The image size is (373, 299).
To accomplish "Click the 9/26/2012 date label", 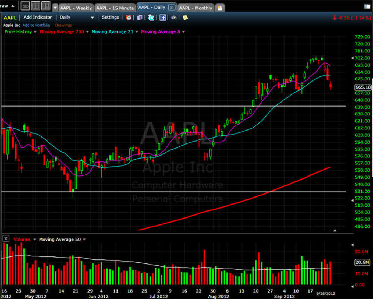I will click(326, 293).
